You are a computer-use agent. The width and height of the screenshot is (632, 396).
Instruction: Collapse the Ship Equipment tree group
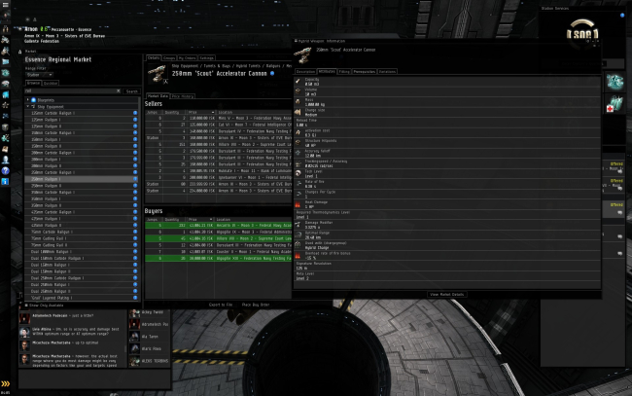coord(28,106)
